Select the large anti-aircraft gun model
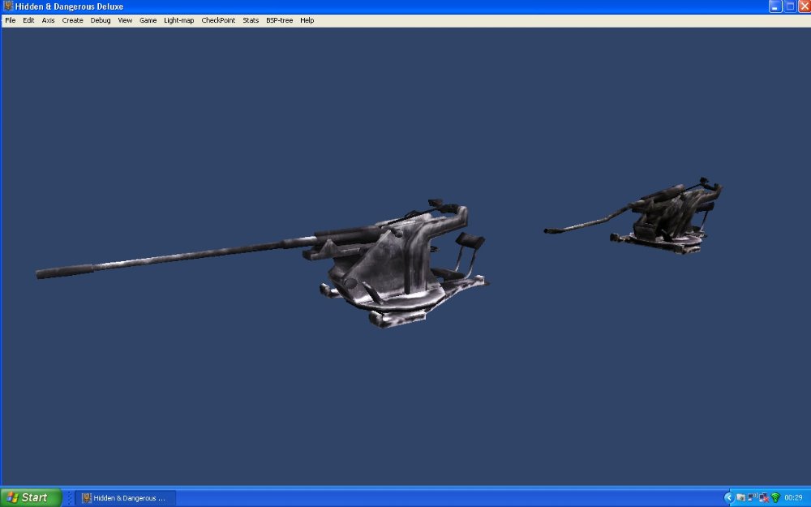This screenshot has height=507, width=811. coord(263,264)
